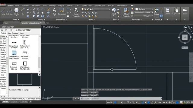Select the Sink double 36 in top block

25,55
